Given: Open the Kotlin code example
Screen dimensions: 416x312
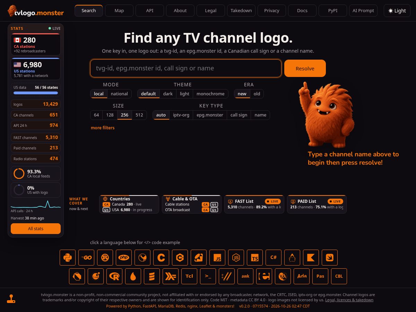Looking at the screenshot, I should click(x=311, y=258).
